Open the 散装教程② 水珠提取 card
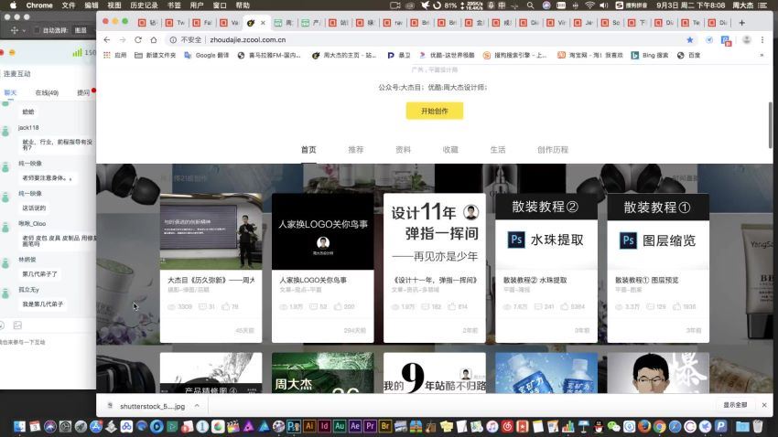The height and width of the screenshot is (437, 778). [546, 268]
